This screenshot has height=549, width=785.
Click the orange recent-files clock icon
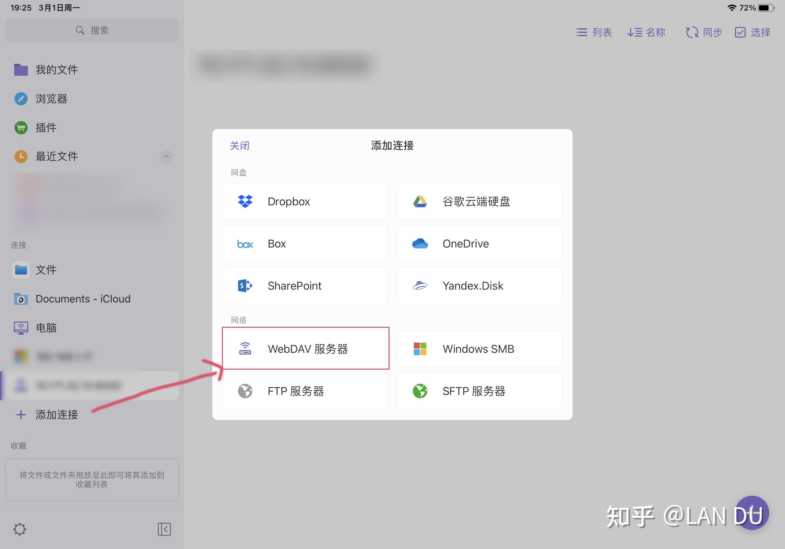pyautogui.click(x=21, y=156)
